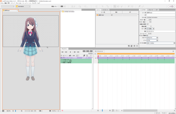Click the タイムライン tab
The height and width of the screenshot is (114, 176).
64,49
